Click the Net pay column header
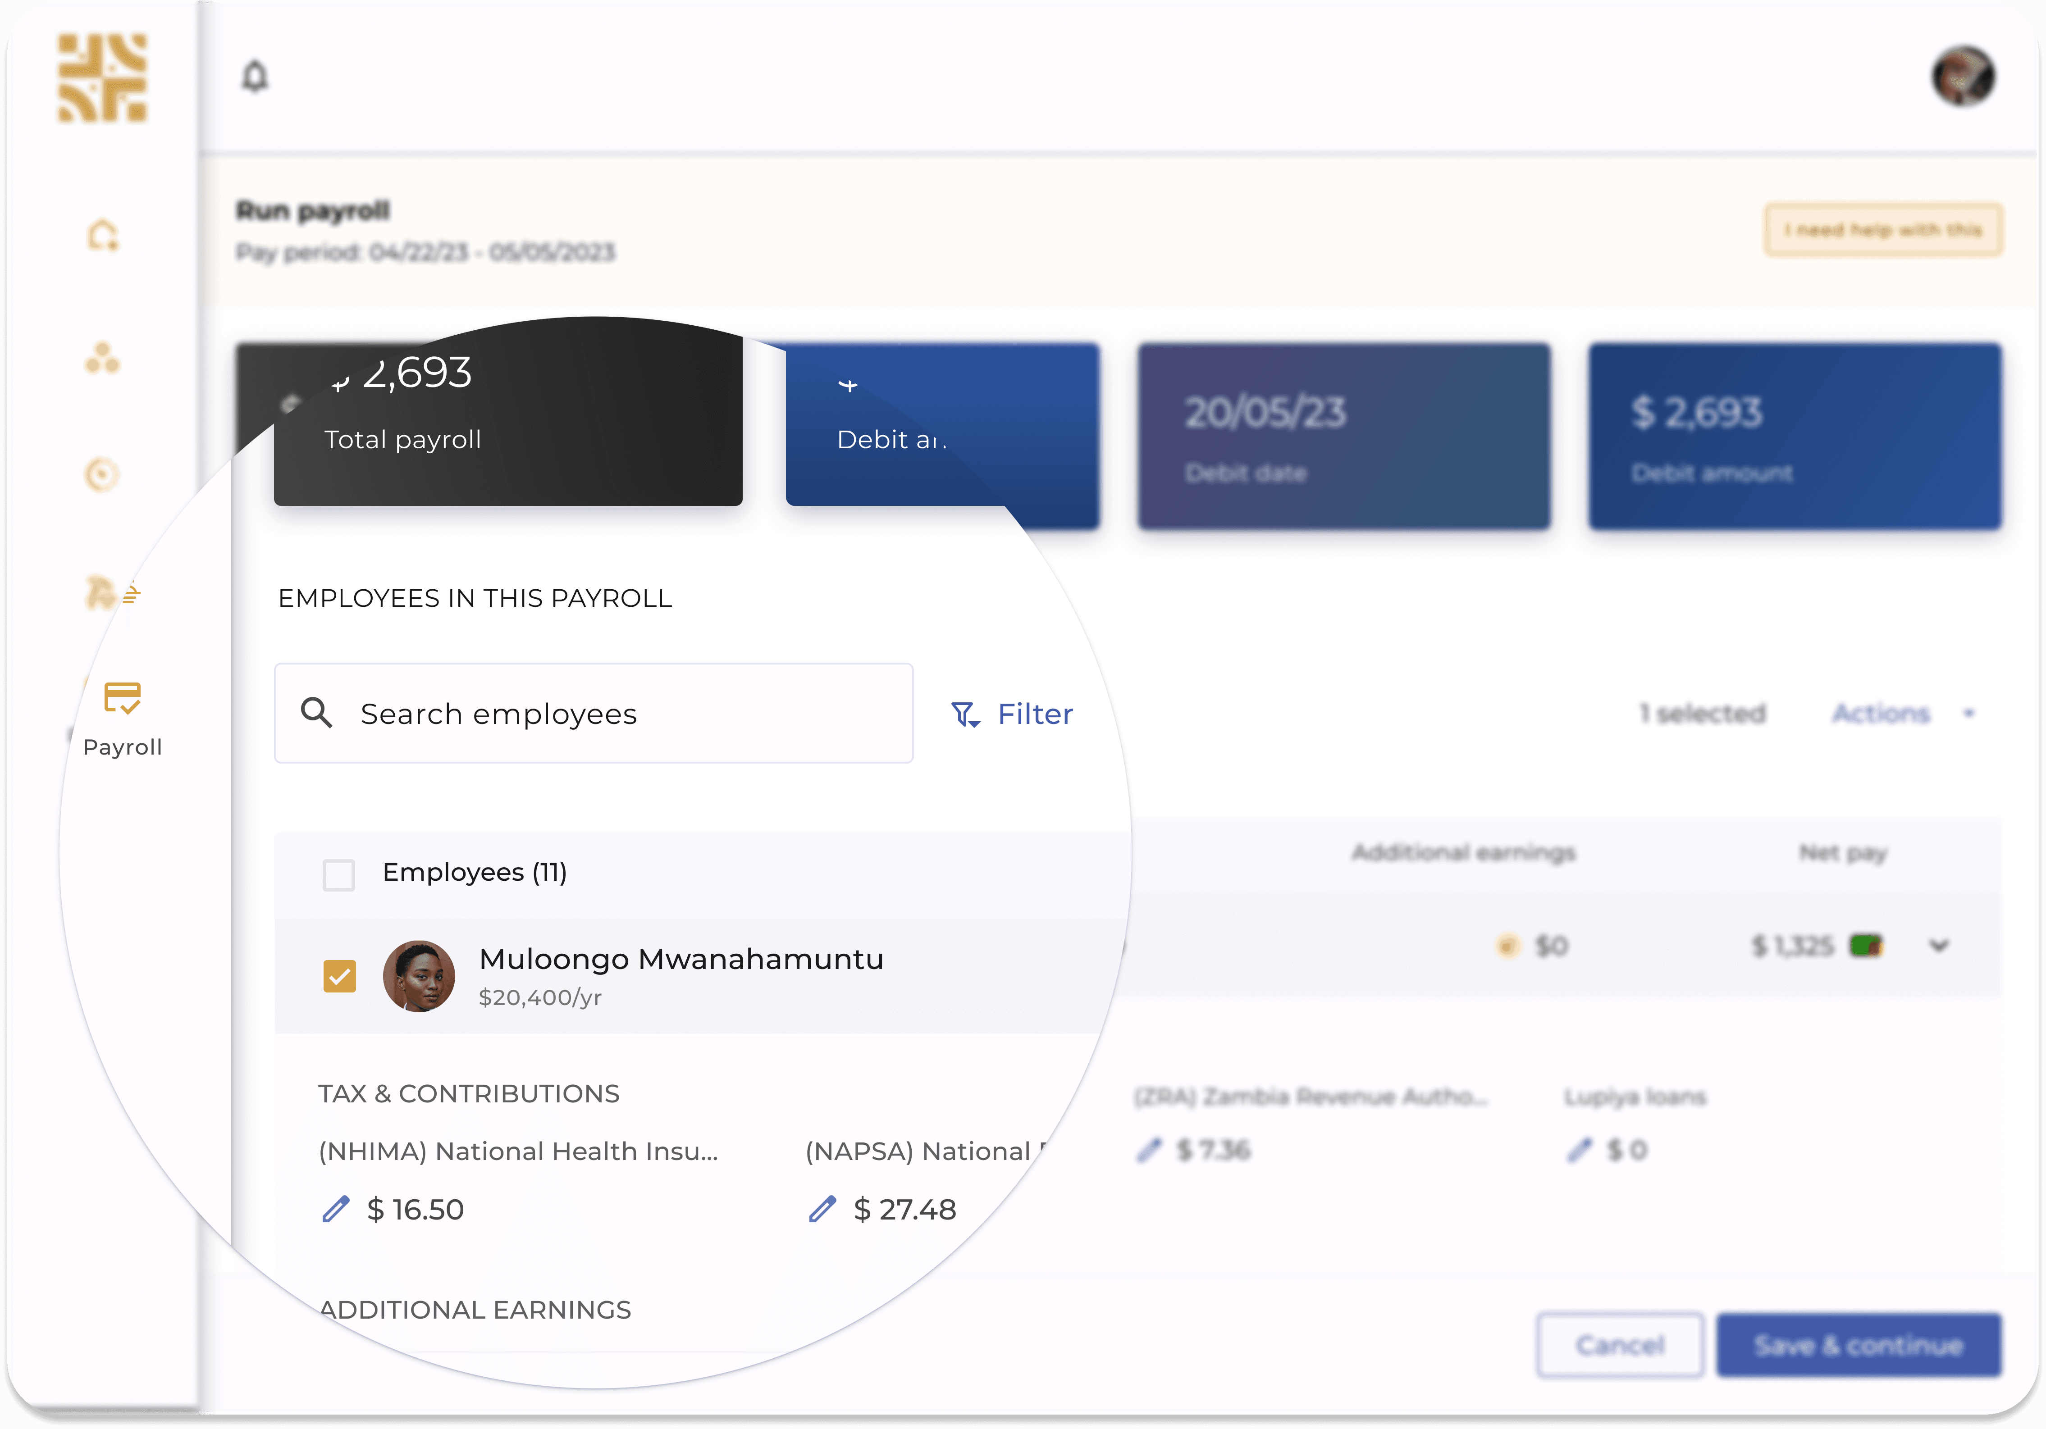2046x1429 pixels. click(x=1843, y=853)
